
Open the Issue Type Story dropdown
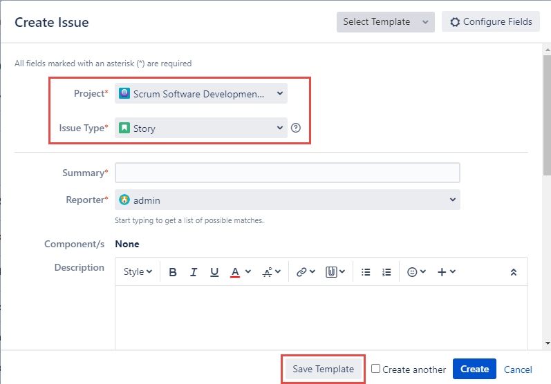point(200,128)
